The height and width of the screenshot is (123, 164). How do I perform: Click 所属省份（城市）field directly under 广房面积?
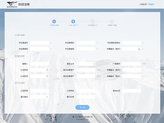pyautogui.click(x=132, y=70)
